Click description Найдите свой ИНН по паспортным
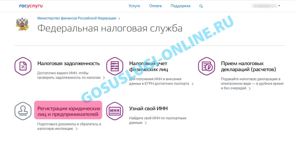This screenshot has height=141, width=295. coord(158,118)
